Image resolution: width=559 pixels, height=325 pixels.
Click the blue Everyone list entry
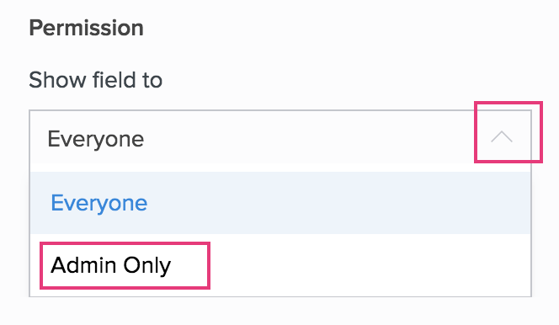pos(99,203)
